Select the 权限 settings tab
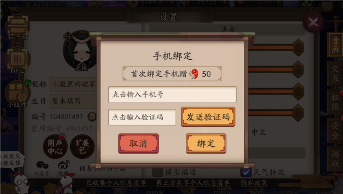The height and width of the screenshot is (194, 343). coord(335,102)
